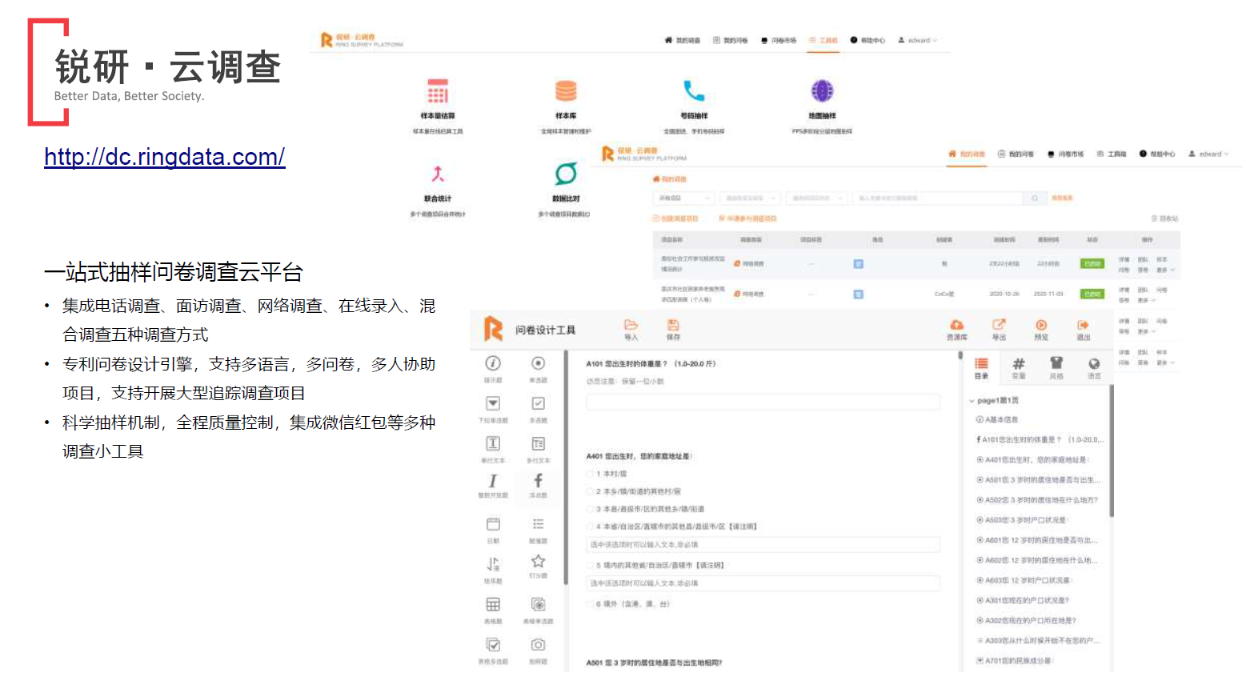Image resolution: width=1246 pixels, height=689 pixels.
Task: Open 我的调查 tab in project list window
Action: click(x=967, y=154)
